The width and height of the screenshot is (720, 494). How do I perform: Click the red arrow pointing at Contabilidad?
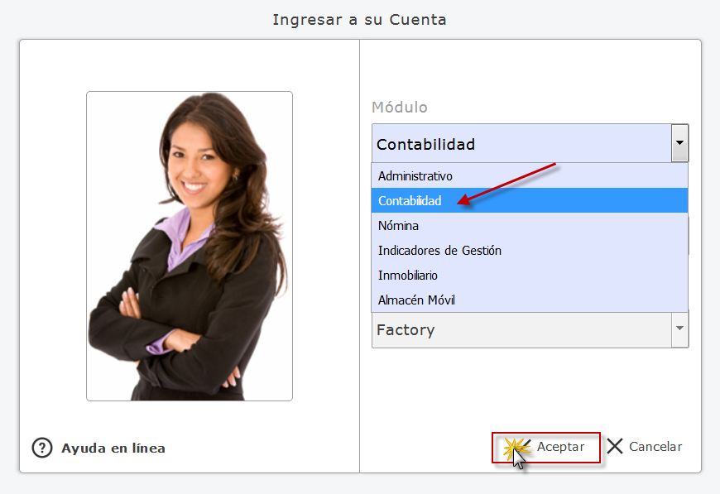click(x=506, y=184)
